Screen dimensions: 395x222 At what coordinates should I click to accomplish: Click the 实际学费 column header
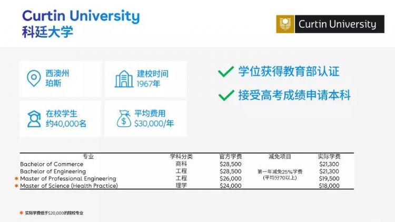tap(329, 157)
